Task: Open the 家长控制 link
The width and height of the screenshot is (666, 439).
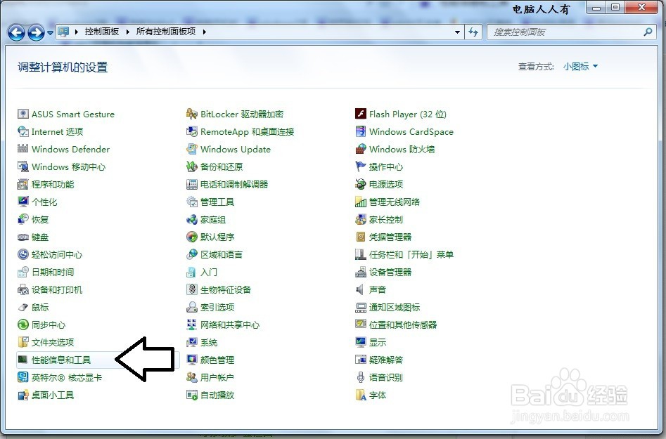Action: tap(385, 219)
